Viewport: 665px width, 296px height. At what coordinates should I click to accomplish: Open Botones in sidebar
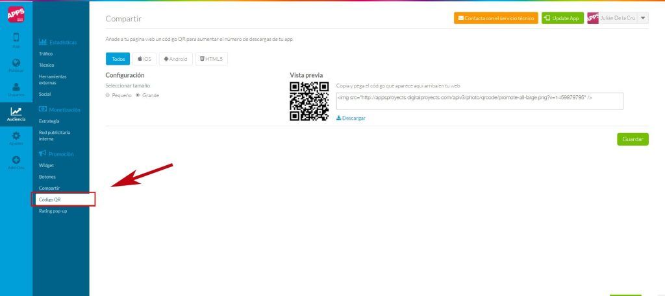click(47, 177)
